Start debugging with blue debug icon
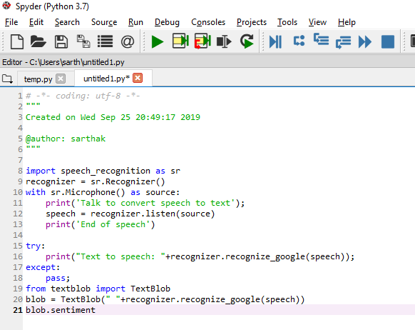 [x=275, y=42]
